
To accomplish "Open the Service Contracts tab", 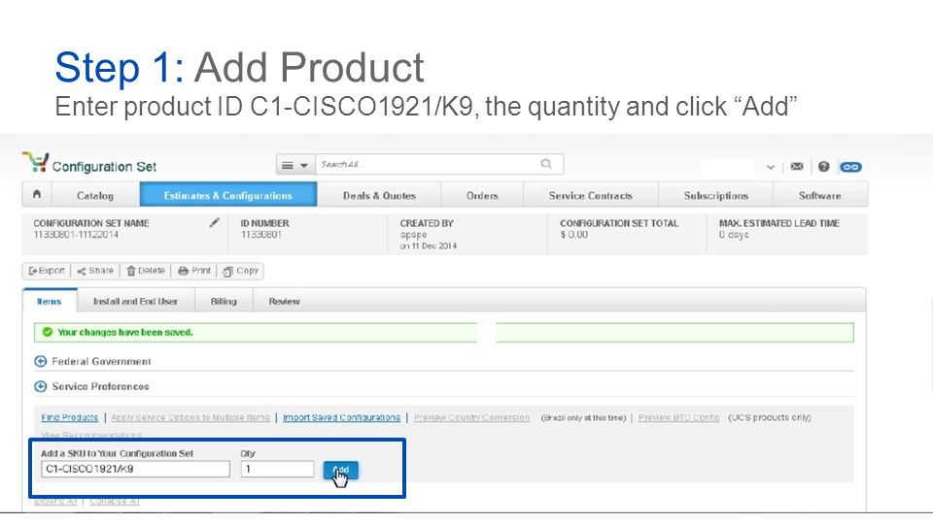I will click(591, 195).
